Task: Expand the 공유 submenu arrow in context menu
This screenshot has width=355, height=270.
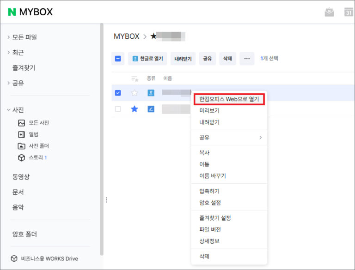Action: point(260,138)
